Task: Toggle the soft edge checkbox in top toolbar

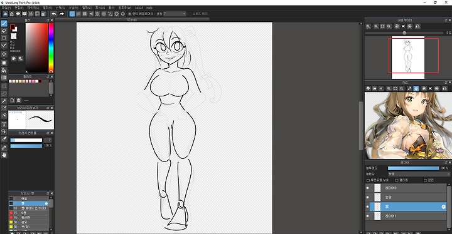Action: coord(190,14)
